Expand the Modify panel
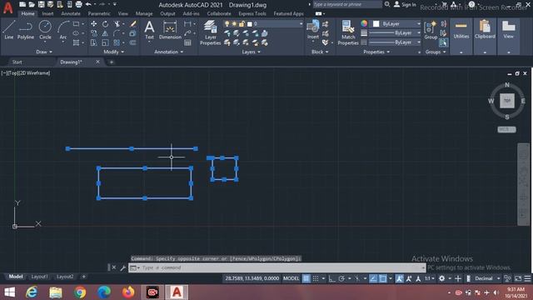The width and height of the screenshot is (533, 300). click(x=114, y=52)
